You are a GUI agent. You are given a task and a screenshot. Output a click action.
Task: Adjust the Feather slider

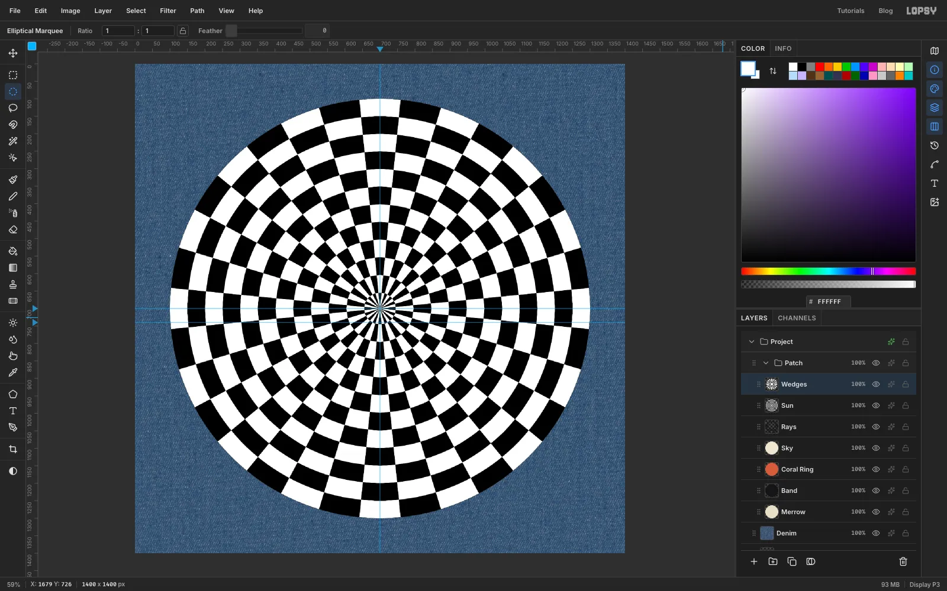tap(264, 31)
